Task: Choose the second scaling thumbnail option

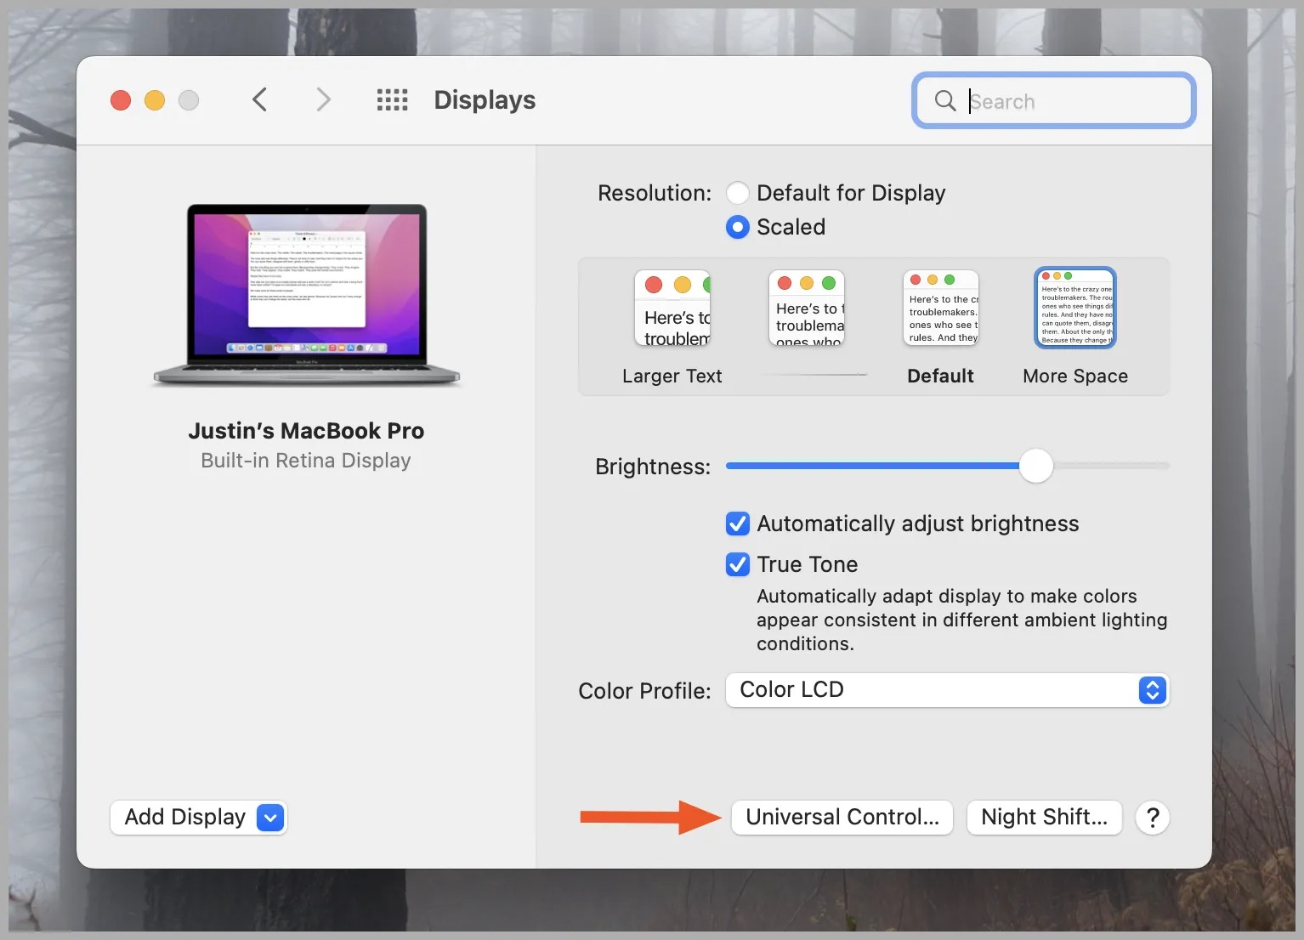Action: [x=807, y=308]
